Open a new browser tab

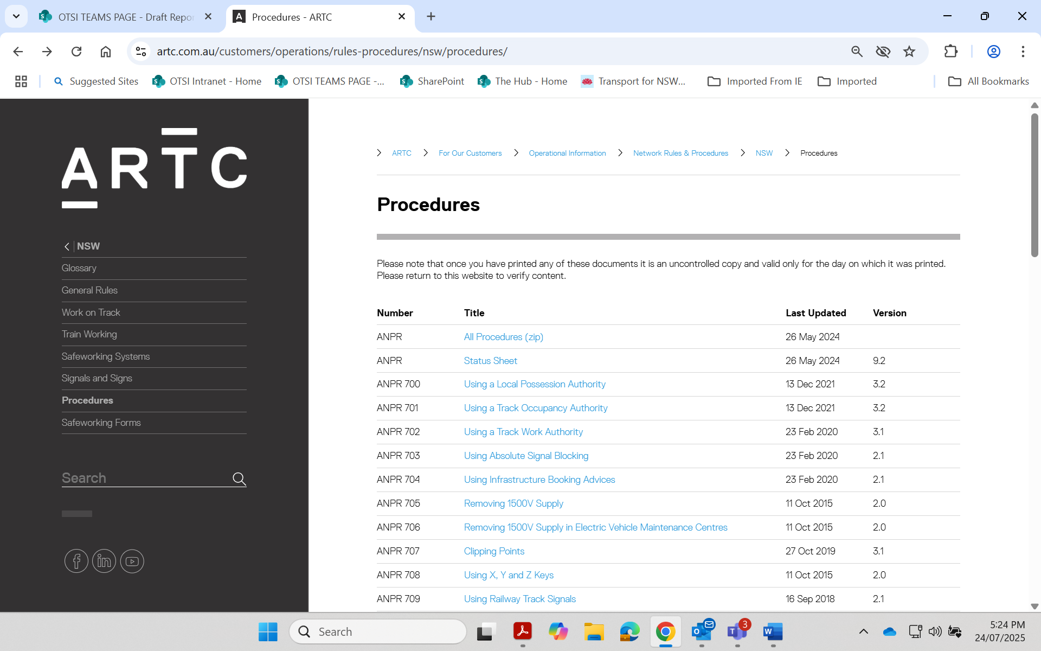pos(431,16)
